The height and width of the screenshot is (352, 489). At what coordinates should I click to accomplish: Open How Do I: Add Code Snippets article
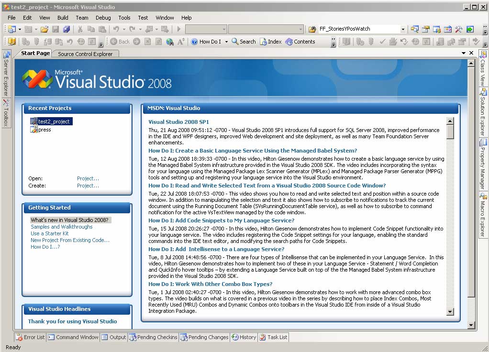[222, 220]
